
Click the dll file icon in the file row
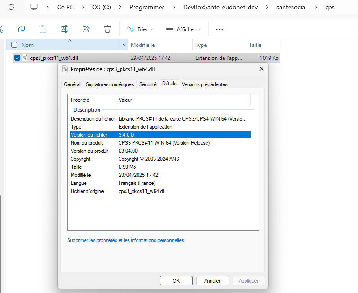point(25,58)
